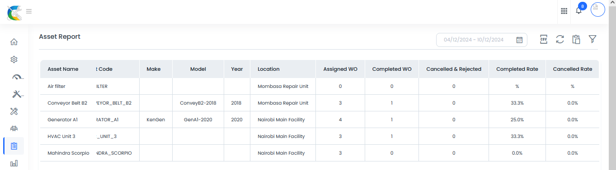Sort by Year column header
This screenshot has height=170, width=616.
(x=237, y=69)
